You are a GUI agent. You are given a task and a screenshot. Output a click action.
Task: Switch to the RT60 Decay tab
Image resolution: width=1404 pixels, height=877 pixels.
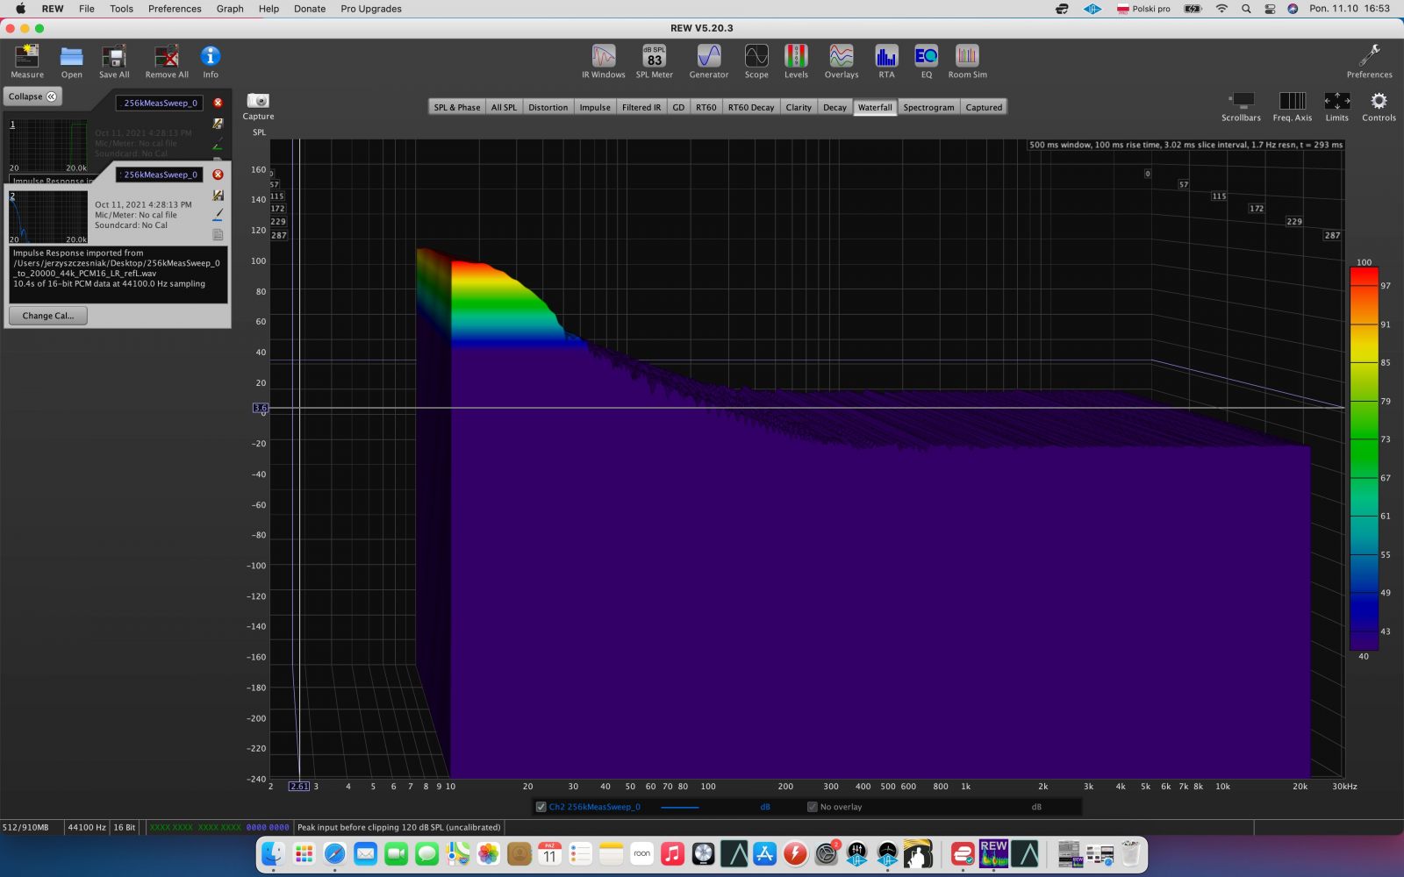tap(751, 107)
